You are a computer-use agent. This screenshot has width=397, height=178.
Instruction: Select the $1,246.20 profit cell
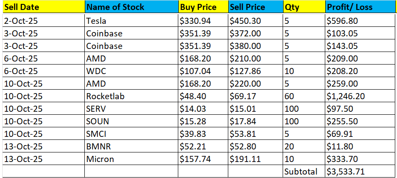[360, 96]
